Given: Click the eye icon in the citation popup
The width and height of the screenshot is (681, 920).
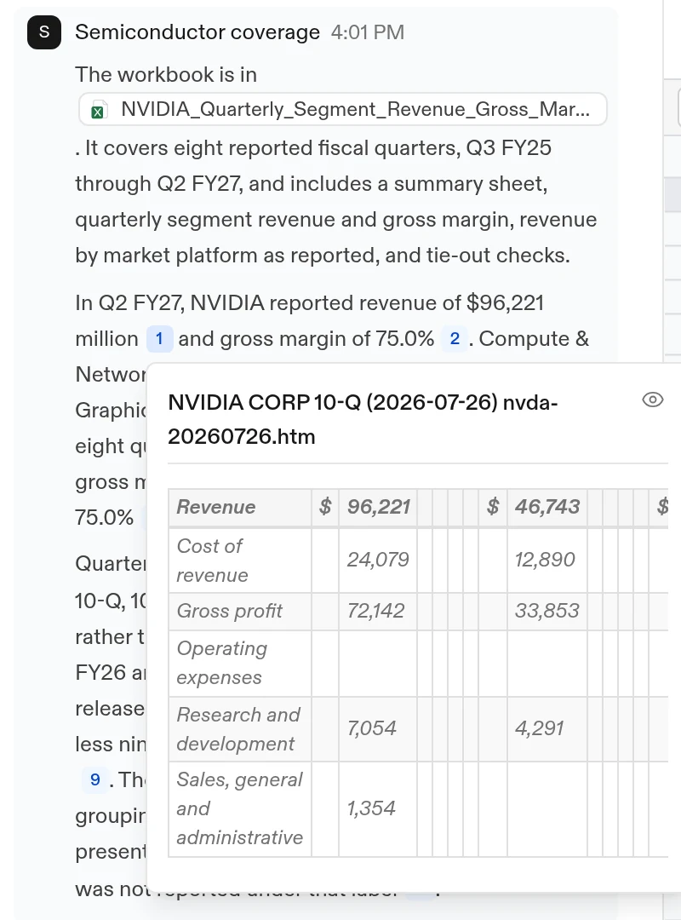Looking at the screenshot, I should click(x=652, y=400).
